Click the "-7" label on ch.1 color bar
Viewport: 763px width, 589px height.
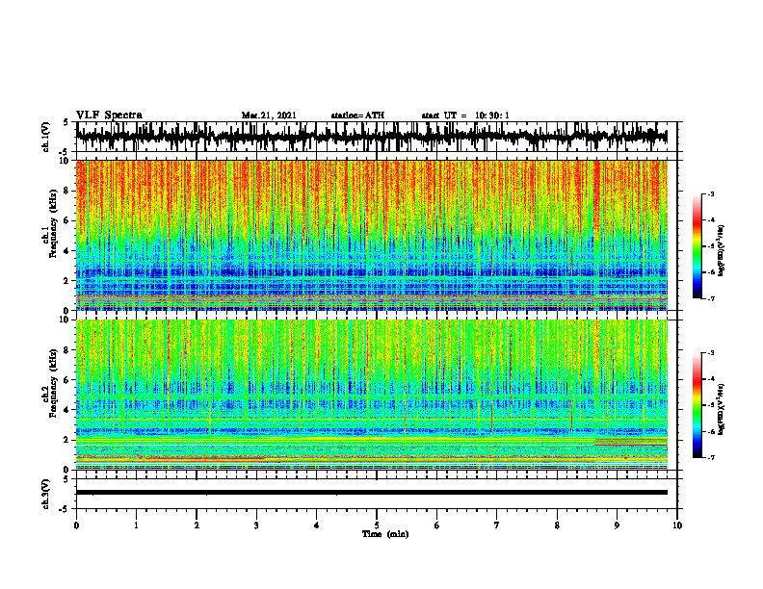coord(710,298)
